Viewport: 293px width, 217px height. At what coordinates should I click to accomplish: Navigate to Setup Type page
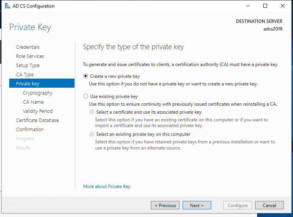pos(28,66)
